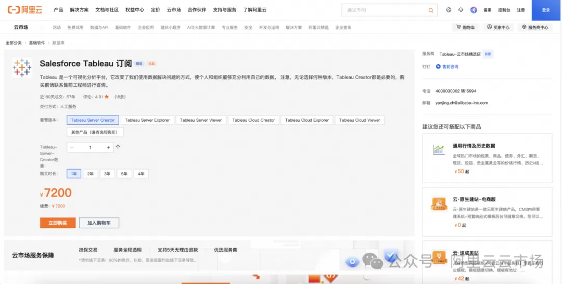562x284 pixels.
Task: Select the Tableau Cloud Explorer package
Action: coord(307,120)
